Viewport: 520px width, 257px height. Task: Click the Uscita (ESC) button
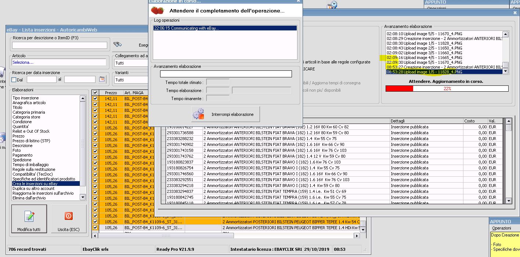coord(69,219)
